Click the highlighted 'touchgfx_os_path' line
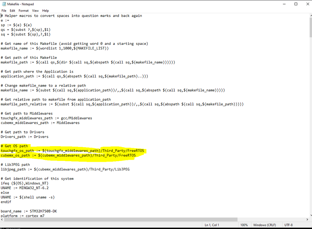This screenshot has width=312, height=229. coord(72,151)
